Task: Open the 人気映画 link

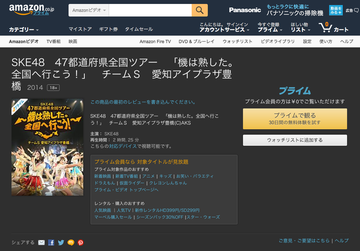Action: 102,210
